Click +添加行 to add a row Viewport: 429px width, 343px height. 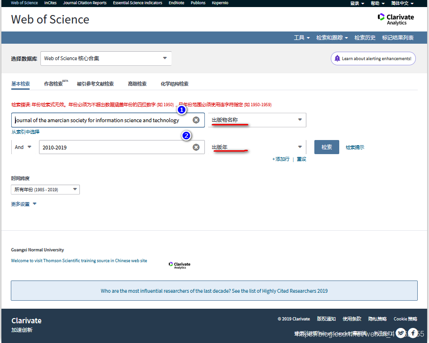[281, 159]
